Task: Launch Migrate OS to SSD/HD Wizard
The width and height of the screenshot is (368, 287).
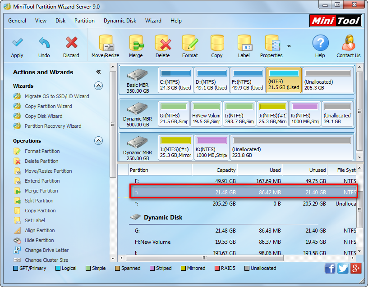Action: click(x=57, y=96)
